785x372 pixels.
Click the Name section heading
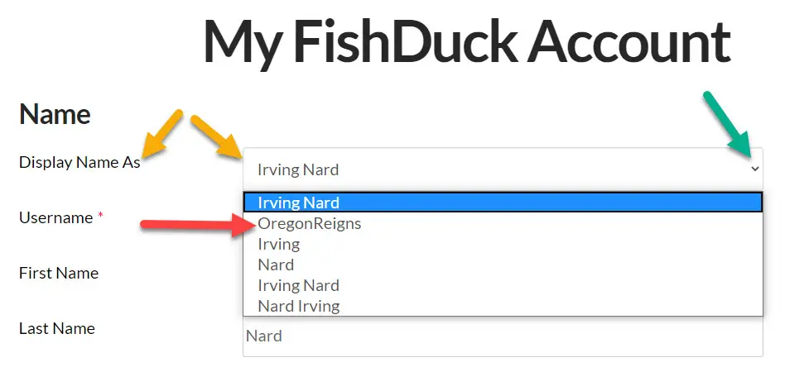(55, 114)
